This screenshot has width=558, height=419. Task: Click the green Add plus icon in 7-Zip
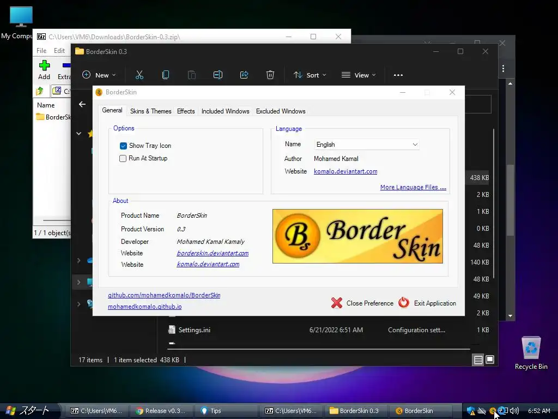44,65
